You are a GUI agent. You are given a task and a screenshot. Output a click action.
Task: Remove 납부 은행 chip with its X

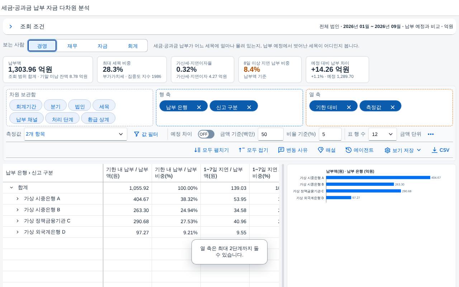[199, 107]
